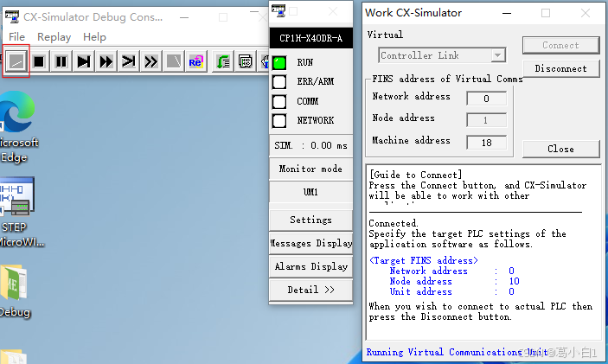Viewport: 608px width, 364px height.
Task: Click the Pause button in the debug toolbar
Action: click(61, 61)
